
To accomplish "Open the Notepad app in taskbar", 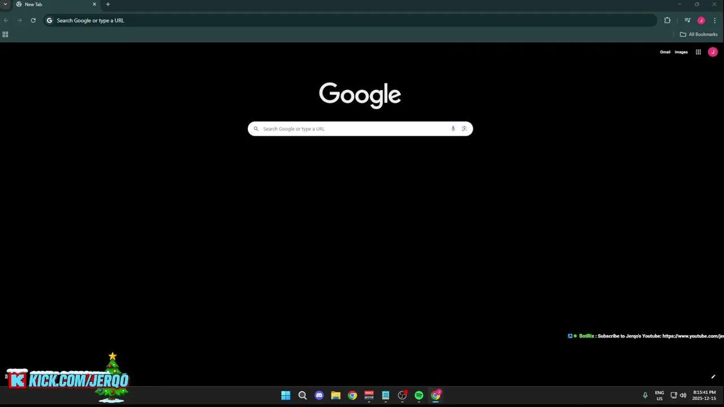I will (x=386, y=396).
